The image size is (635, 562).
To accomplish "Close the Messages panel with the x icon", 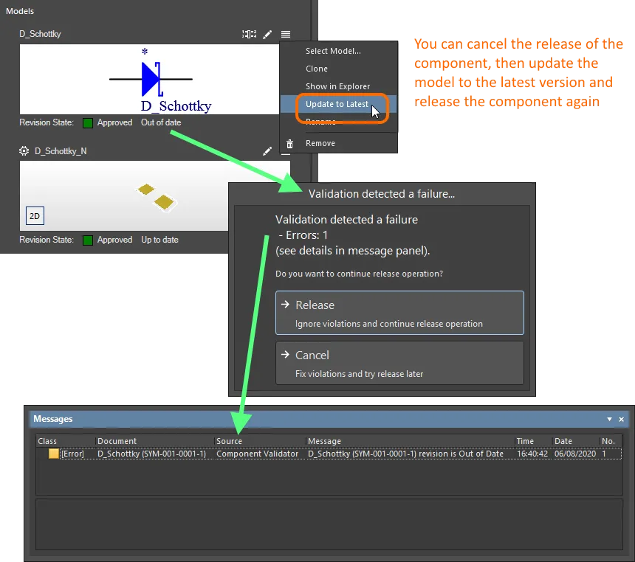I will 619,419.
